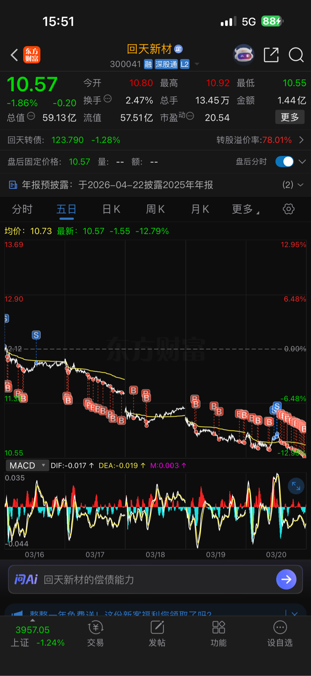Tap the 最高 10.92 value
Viewport: 311px width, 676px height.
pyautogui.click(x=218, y=83)
